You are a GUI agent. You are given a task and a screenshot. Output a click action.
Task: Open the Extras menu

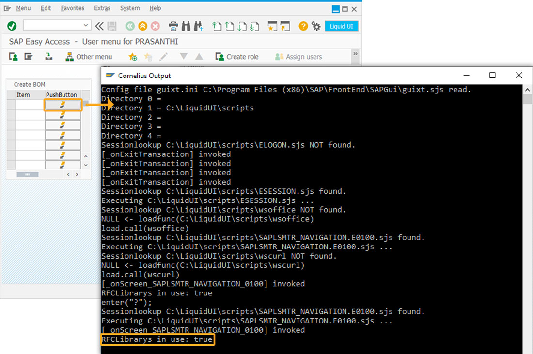tap(102, 8)
